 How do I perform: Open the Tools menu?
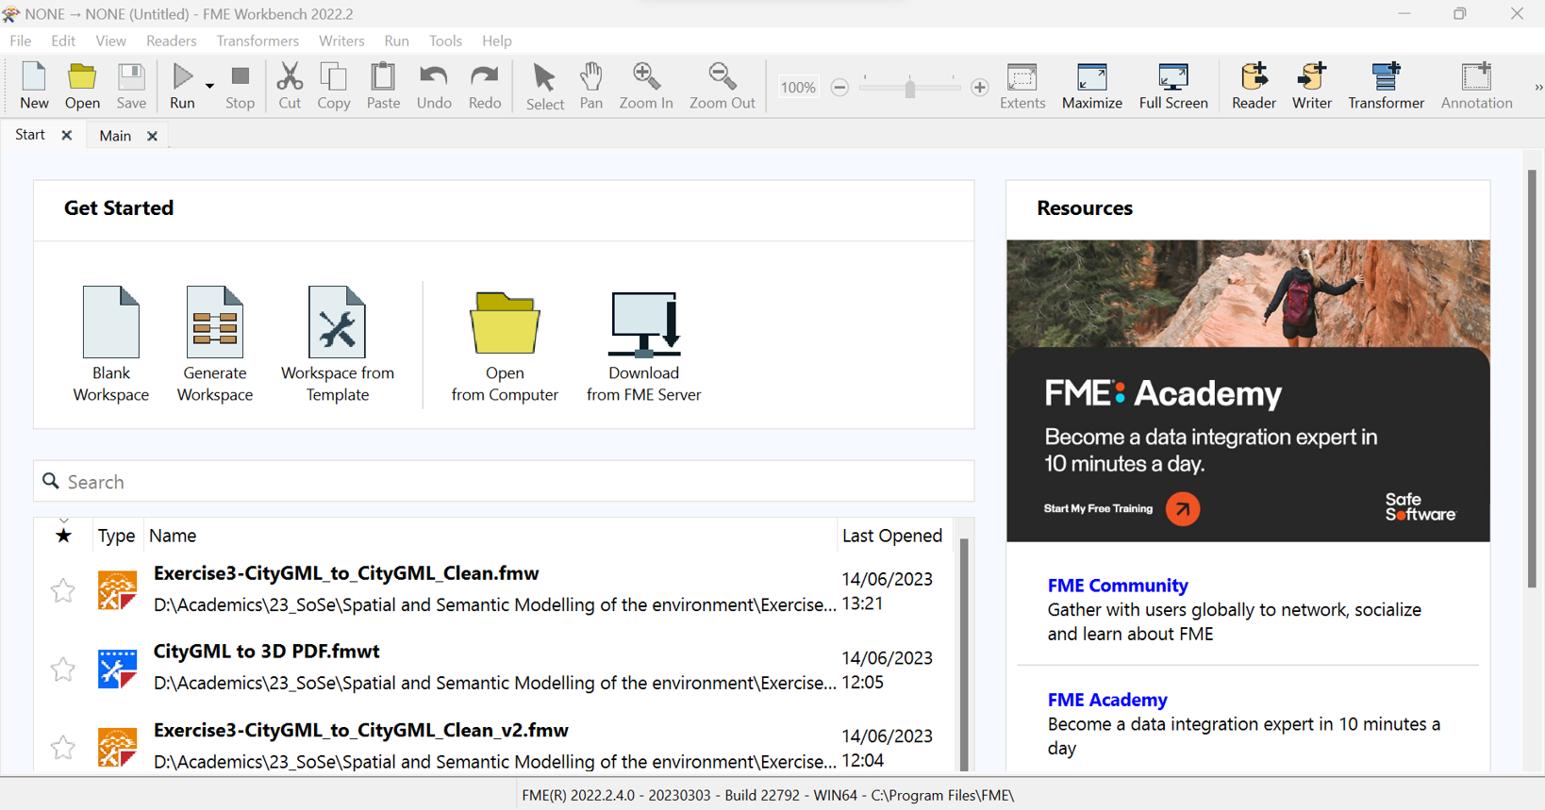[x=445, y=41]
